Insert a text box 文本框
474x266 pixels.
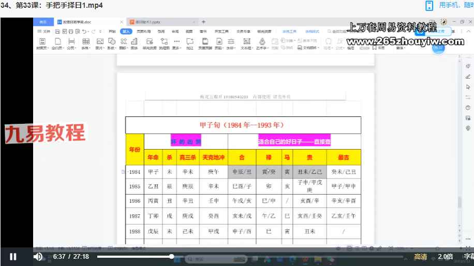coord(247,43)
